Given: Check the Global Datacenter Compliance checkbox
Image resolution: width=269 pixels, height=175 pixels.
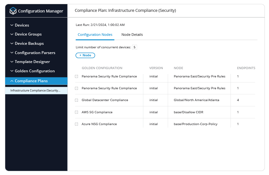Looking at the screenshot, I should pos(76,100).
